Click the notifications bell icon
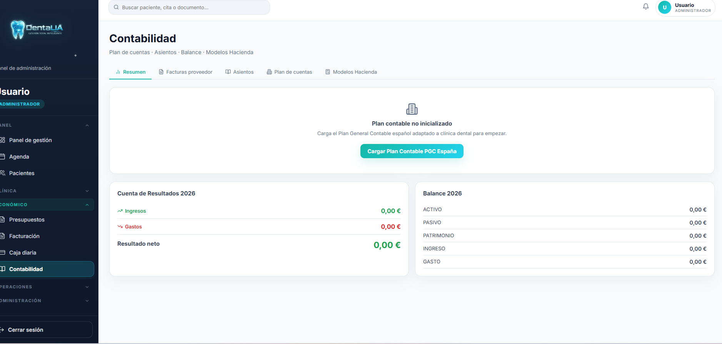The height and width of the screenshot is (344, 722). [x=646, y=7]
